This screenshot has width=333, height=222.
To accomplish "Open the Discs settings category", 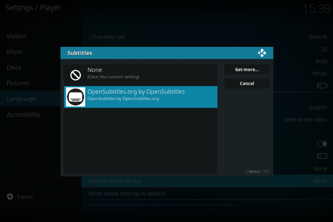I will 14,67.
